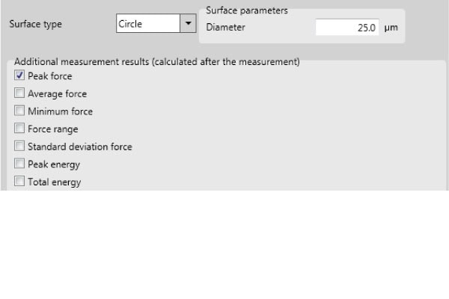The width and height of the screenshot is (449, 299).
Task: Click the Total energy label text
Action: pos(54,182)
